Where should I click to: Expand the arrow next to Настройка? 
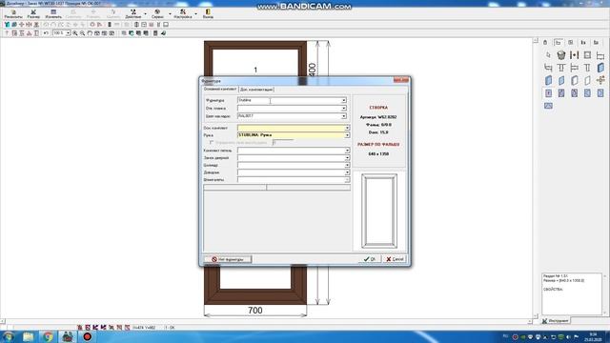click(195, 14)
